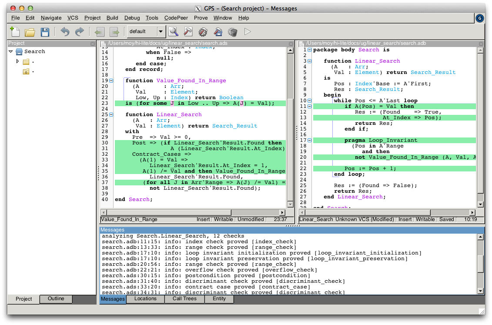Image resolution: width=492 pixels, height=325 pixels.
Task: Switch to the Locations tab
Action: (x=145, y=298)
